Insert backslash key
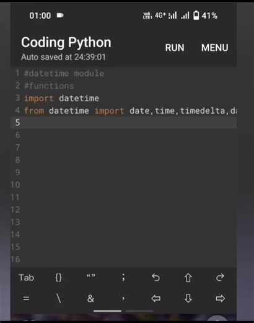The height and width of the screenshot is (323, 254). click(59, 298)
